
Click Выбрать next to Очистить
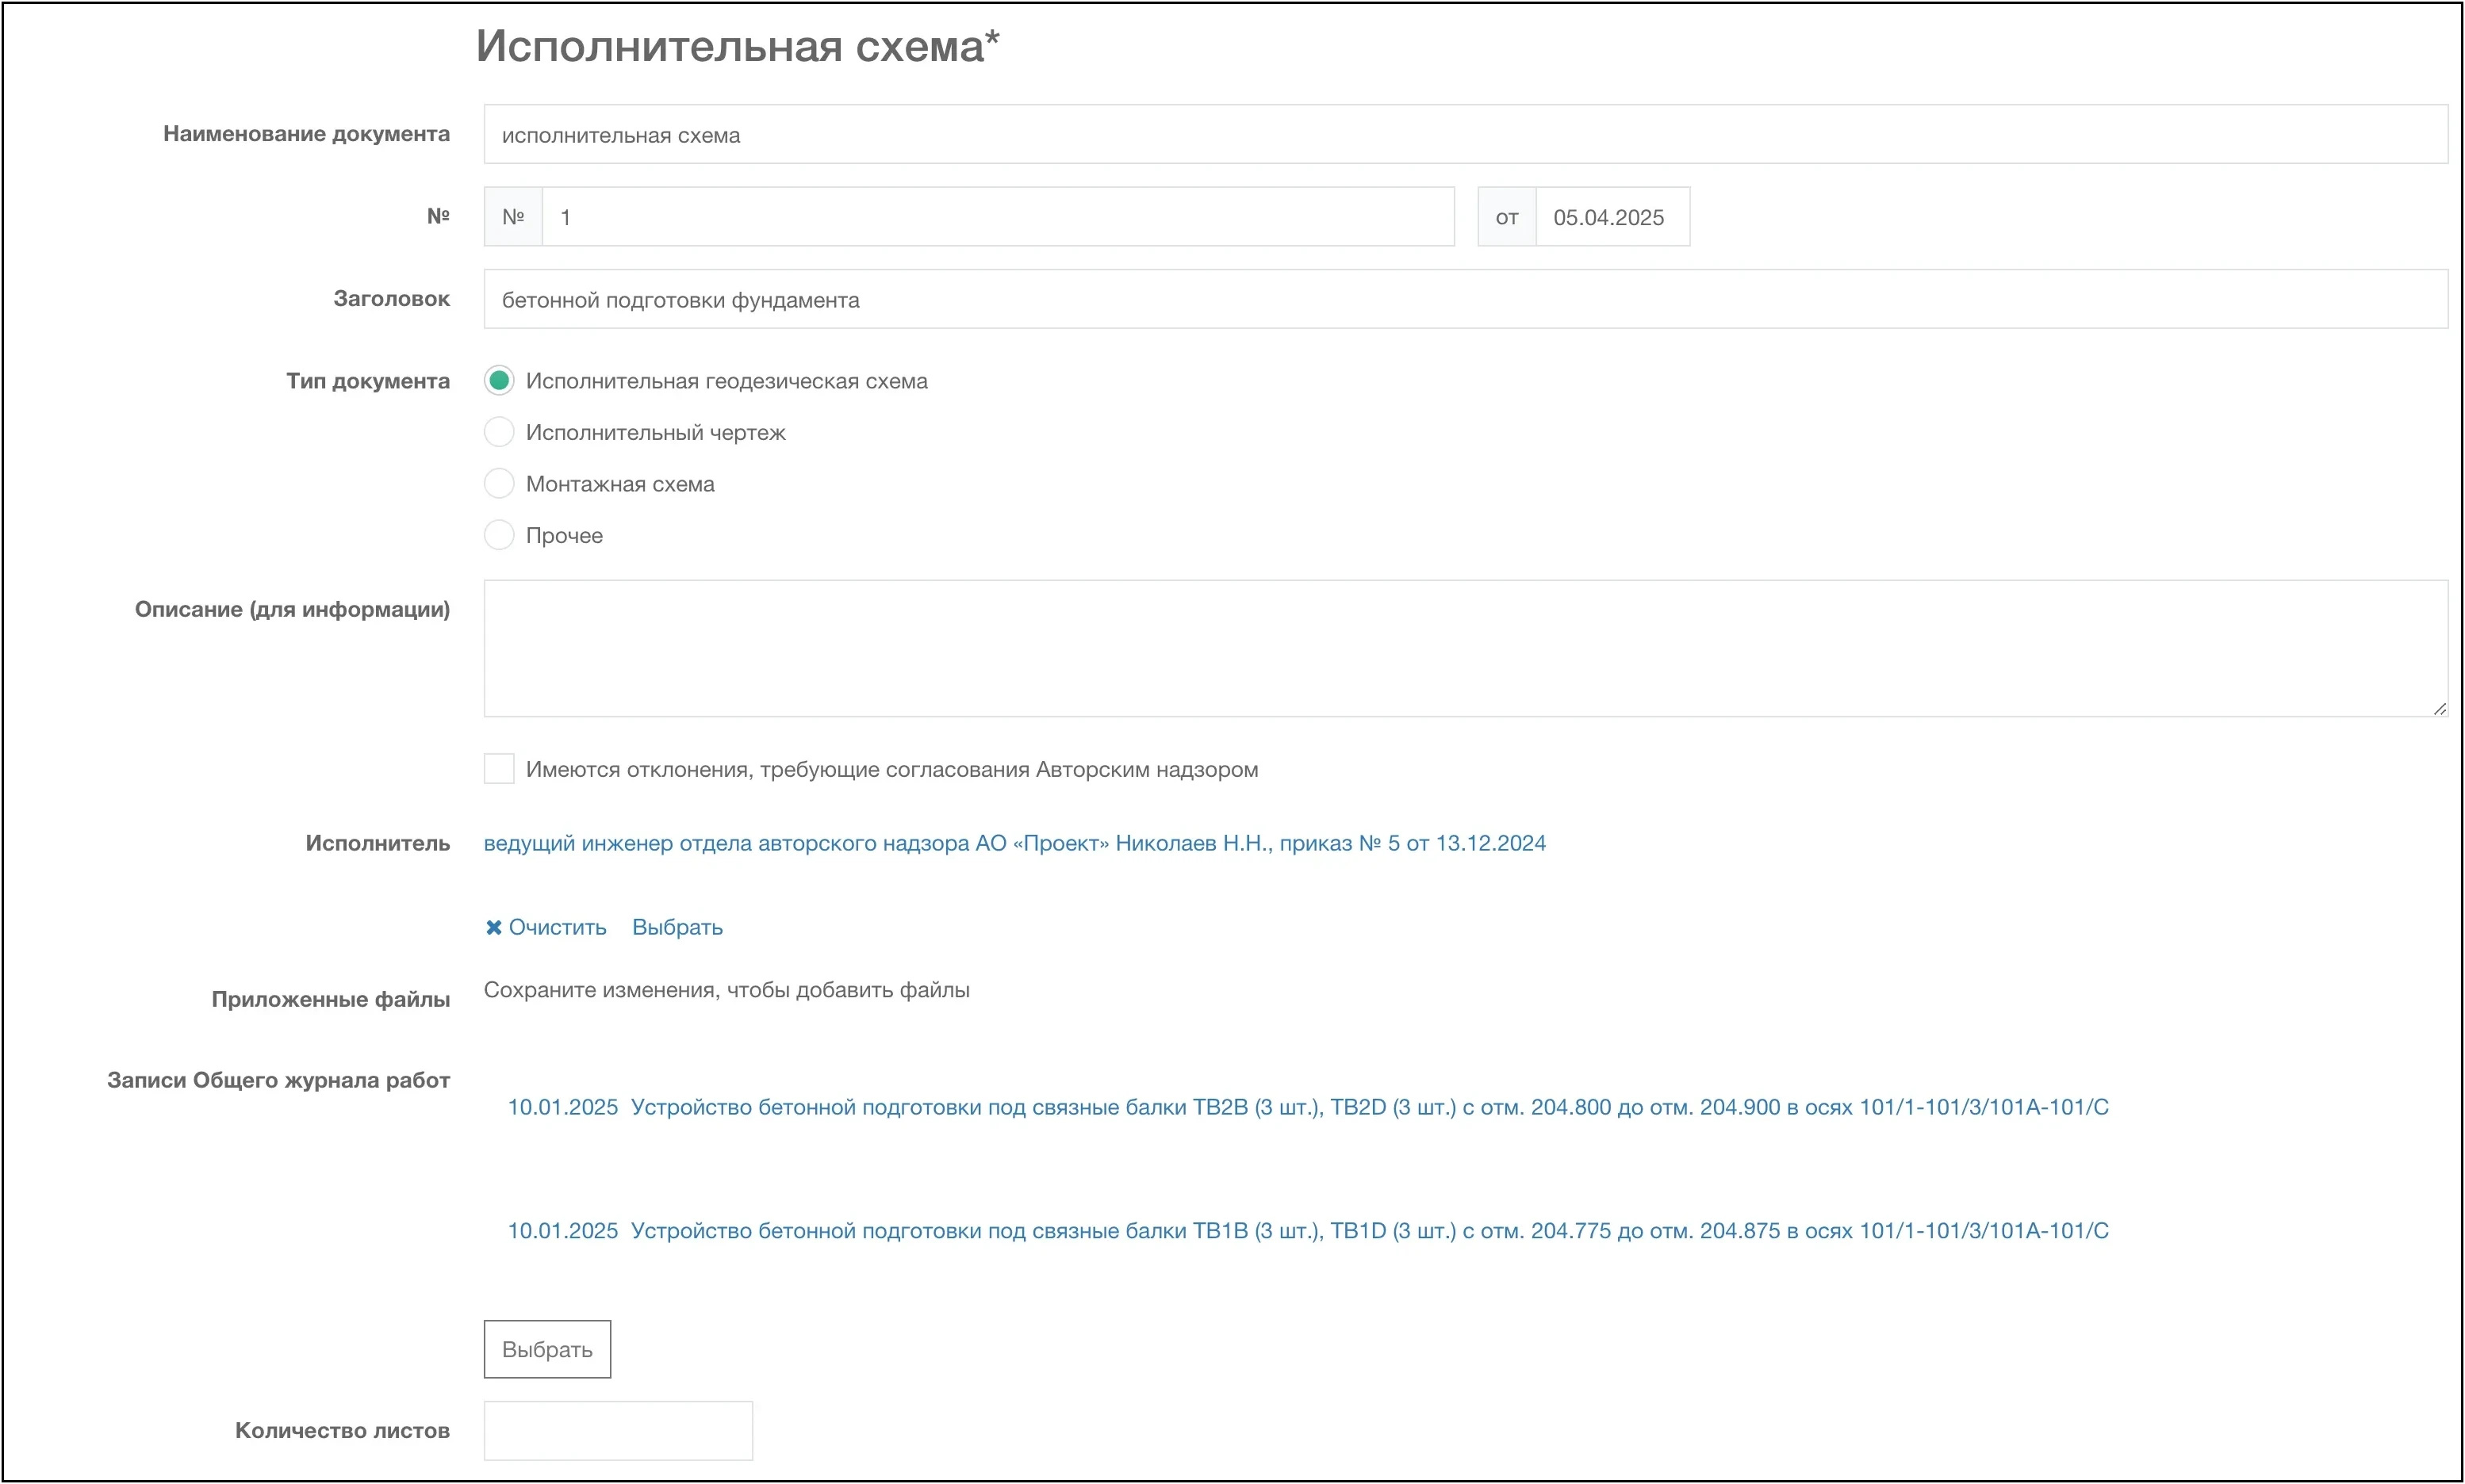point(677,927)
